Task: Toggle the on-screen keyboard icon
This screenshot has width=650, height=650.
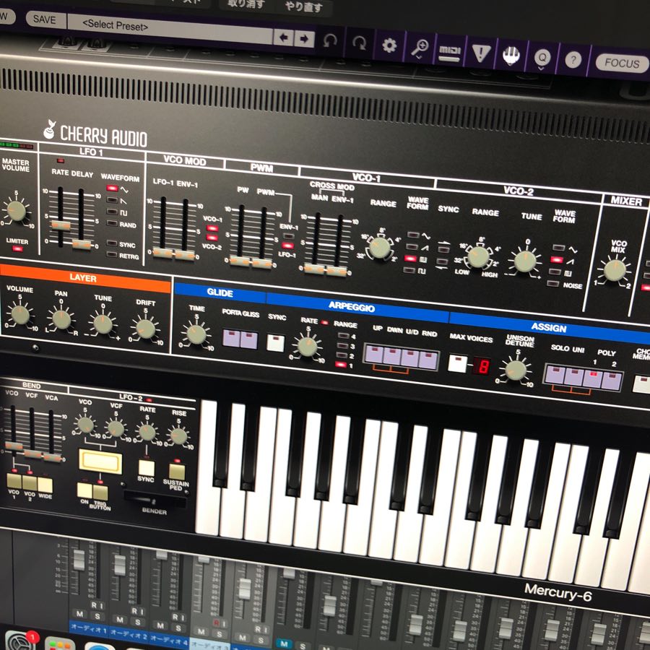Action: point(511,55)
